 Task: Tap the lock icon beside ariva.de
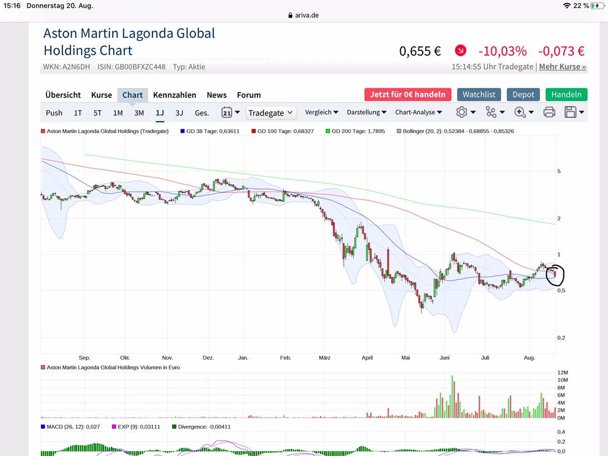pos(290,15)
